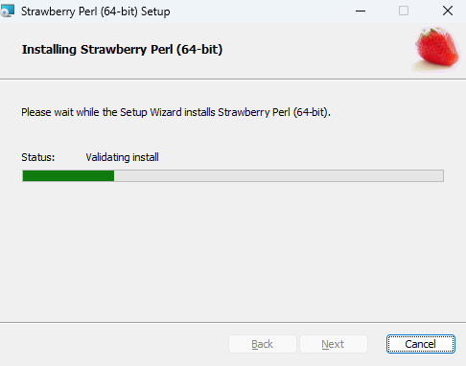Click the disabled Next button

coord(333,344)
